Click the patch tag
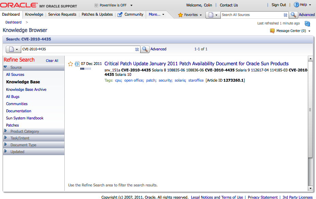 click(151, 80)
